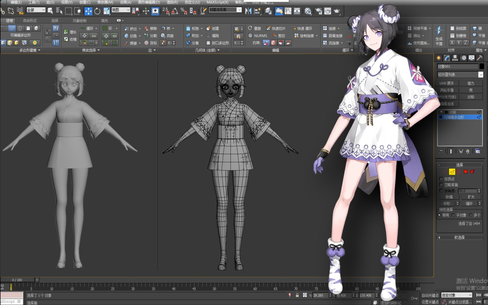Click the 扩大 (Grow) selection button
488x305 pixels.
pyautogui.click(x=471, y=197)
